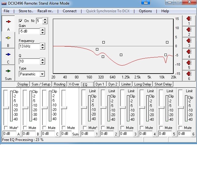The image size is (197, 171).
Task: Click the output 6 level fader
Action: point(181,107)
